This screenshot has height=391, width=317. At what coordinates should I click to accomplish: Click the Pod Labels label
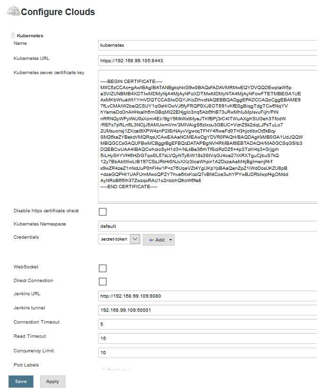pos(26,365)
